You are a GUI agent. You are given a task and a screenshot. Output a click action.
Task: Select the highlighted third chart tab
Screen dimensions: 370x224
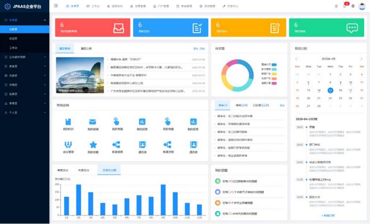pyautogui.click(x=109, y=170)
